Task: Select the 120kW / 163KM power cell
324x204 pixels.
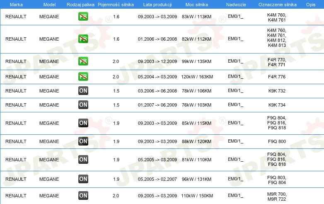Action: pos(197,77)
